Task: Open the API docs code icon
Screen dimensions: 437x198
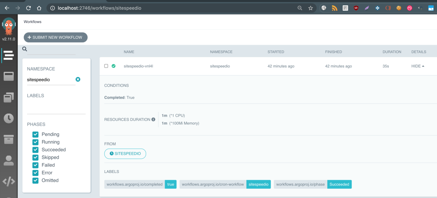Action: coord(8,181)
